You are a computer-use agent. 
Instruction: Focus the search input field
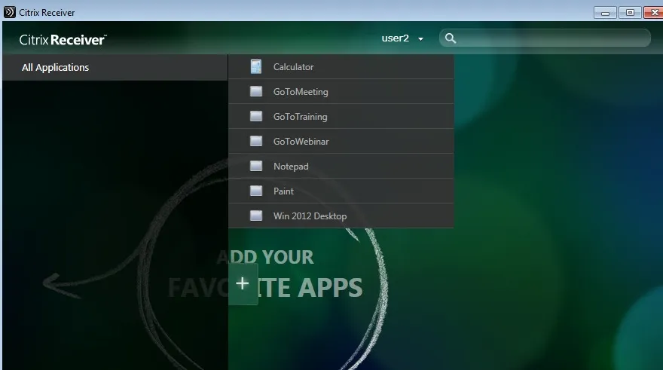pyautogui.click(x=545, y=38)
